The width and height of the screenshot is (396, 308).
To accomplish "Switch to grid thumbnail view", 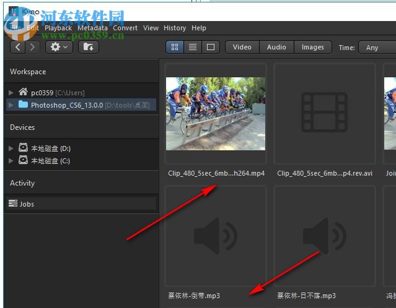I will coord(175,47).
